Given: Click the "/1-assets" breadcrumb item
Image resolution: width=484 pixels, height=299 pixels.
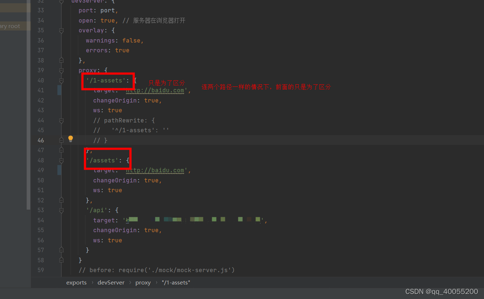Looking at the screenshot, I should pos(176,282).
